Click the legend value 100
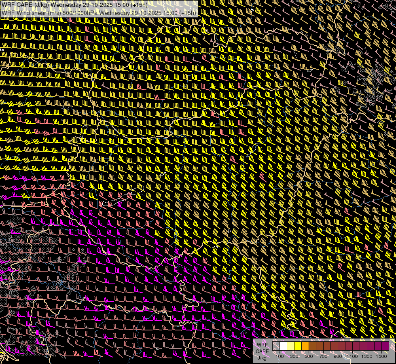Image resolution: width=396 pixels, height=364 pixels. click(280, 356)
